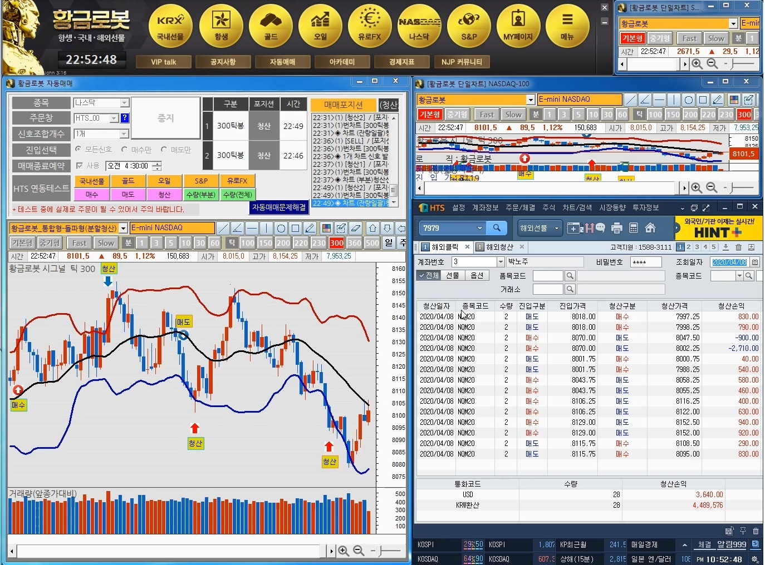
Task: Expand 종목 나스닥 dropdown
Action: coord(125,103)
